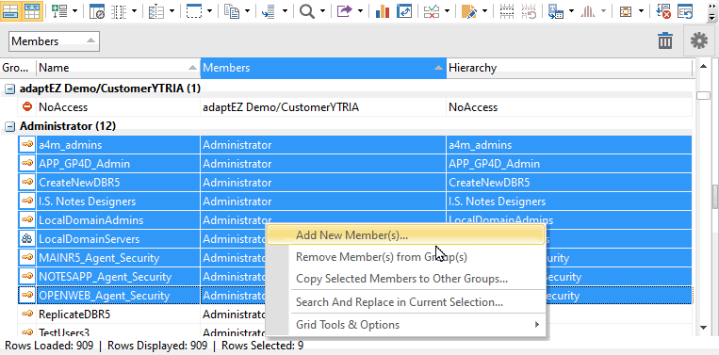
Task: Collapse the Administrator (12) group
Action: (9, 126)
